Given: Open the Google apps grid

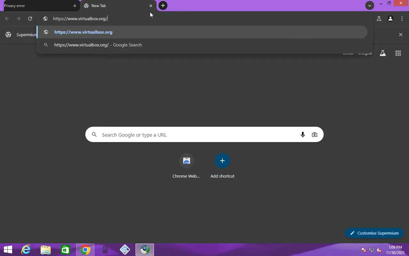Looking at the screenshot, I should tap(398, 53).
